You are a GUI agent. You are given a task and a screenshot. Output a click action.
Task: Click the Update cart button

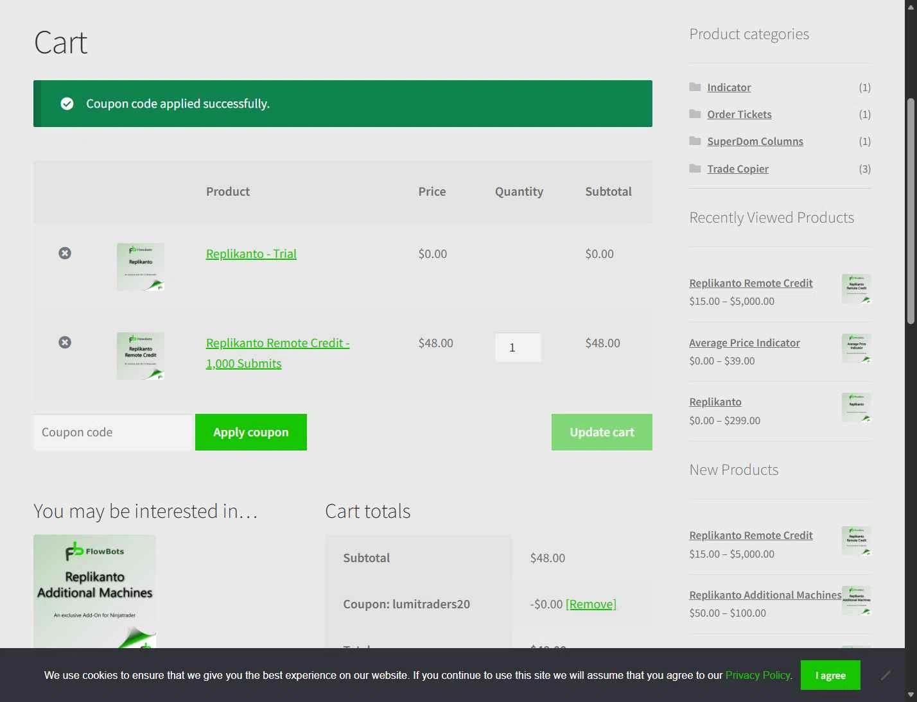tap(602, 432)
